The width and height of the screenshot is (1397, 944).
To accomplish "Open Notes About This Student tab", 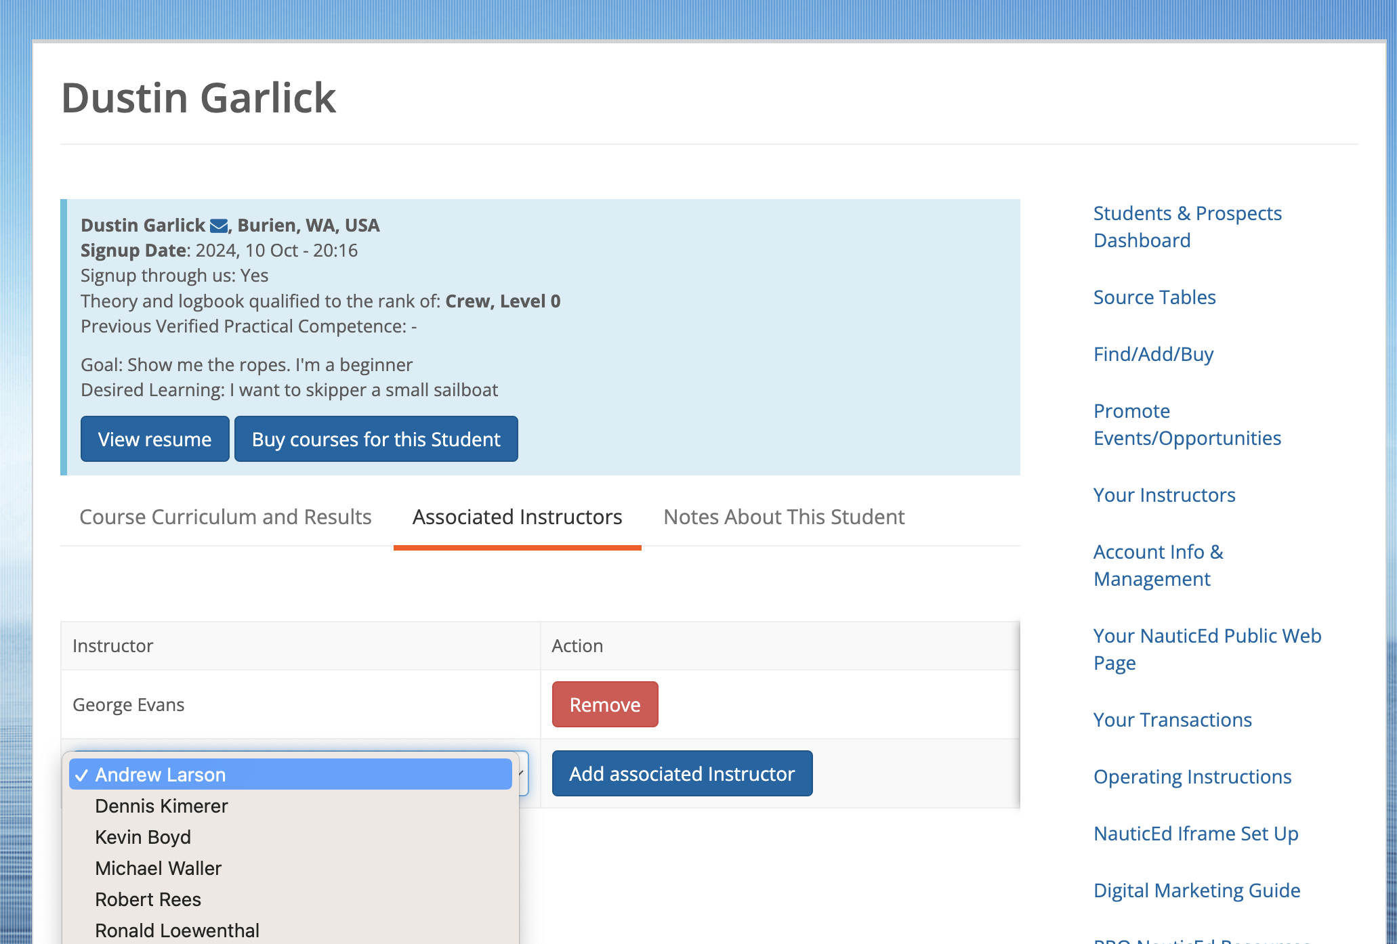I will coord(784,517).
